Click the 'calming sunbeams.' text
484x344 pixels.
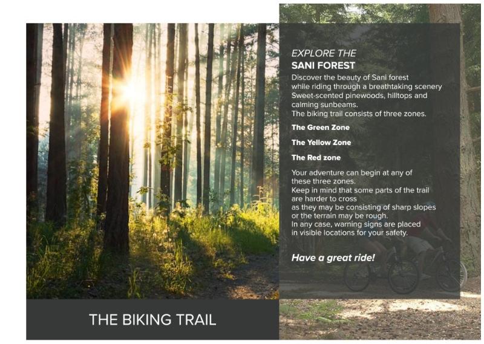(x=324, y=105)
